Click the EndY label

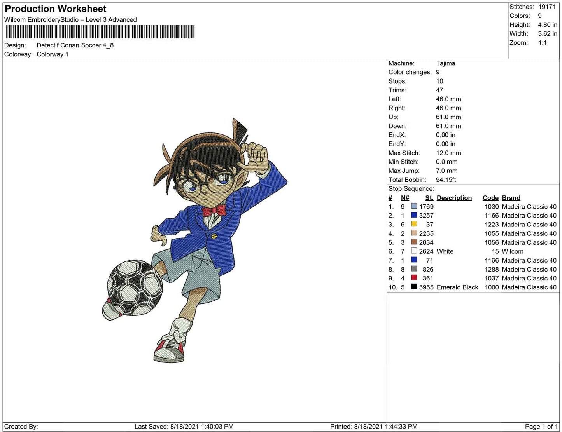coord(397,144)
